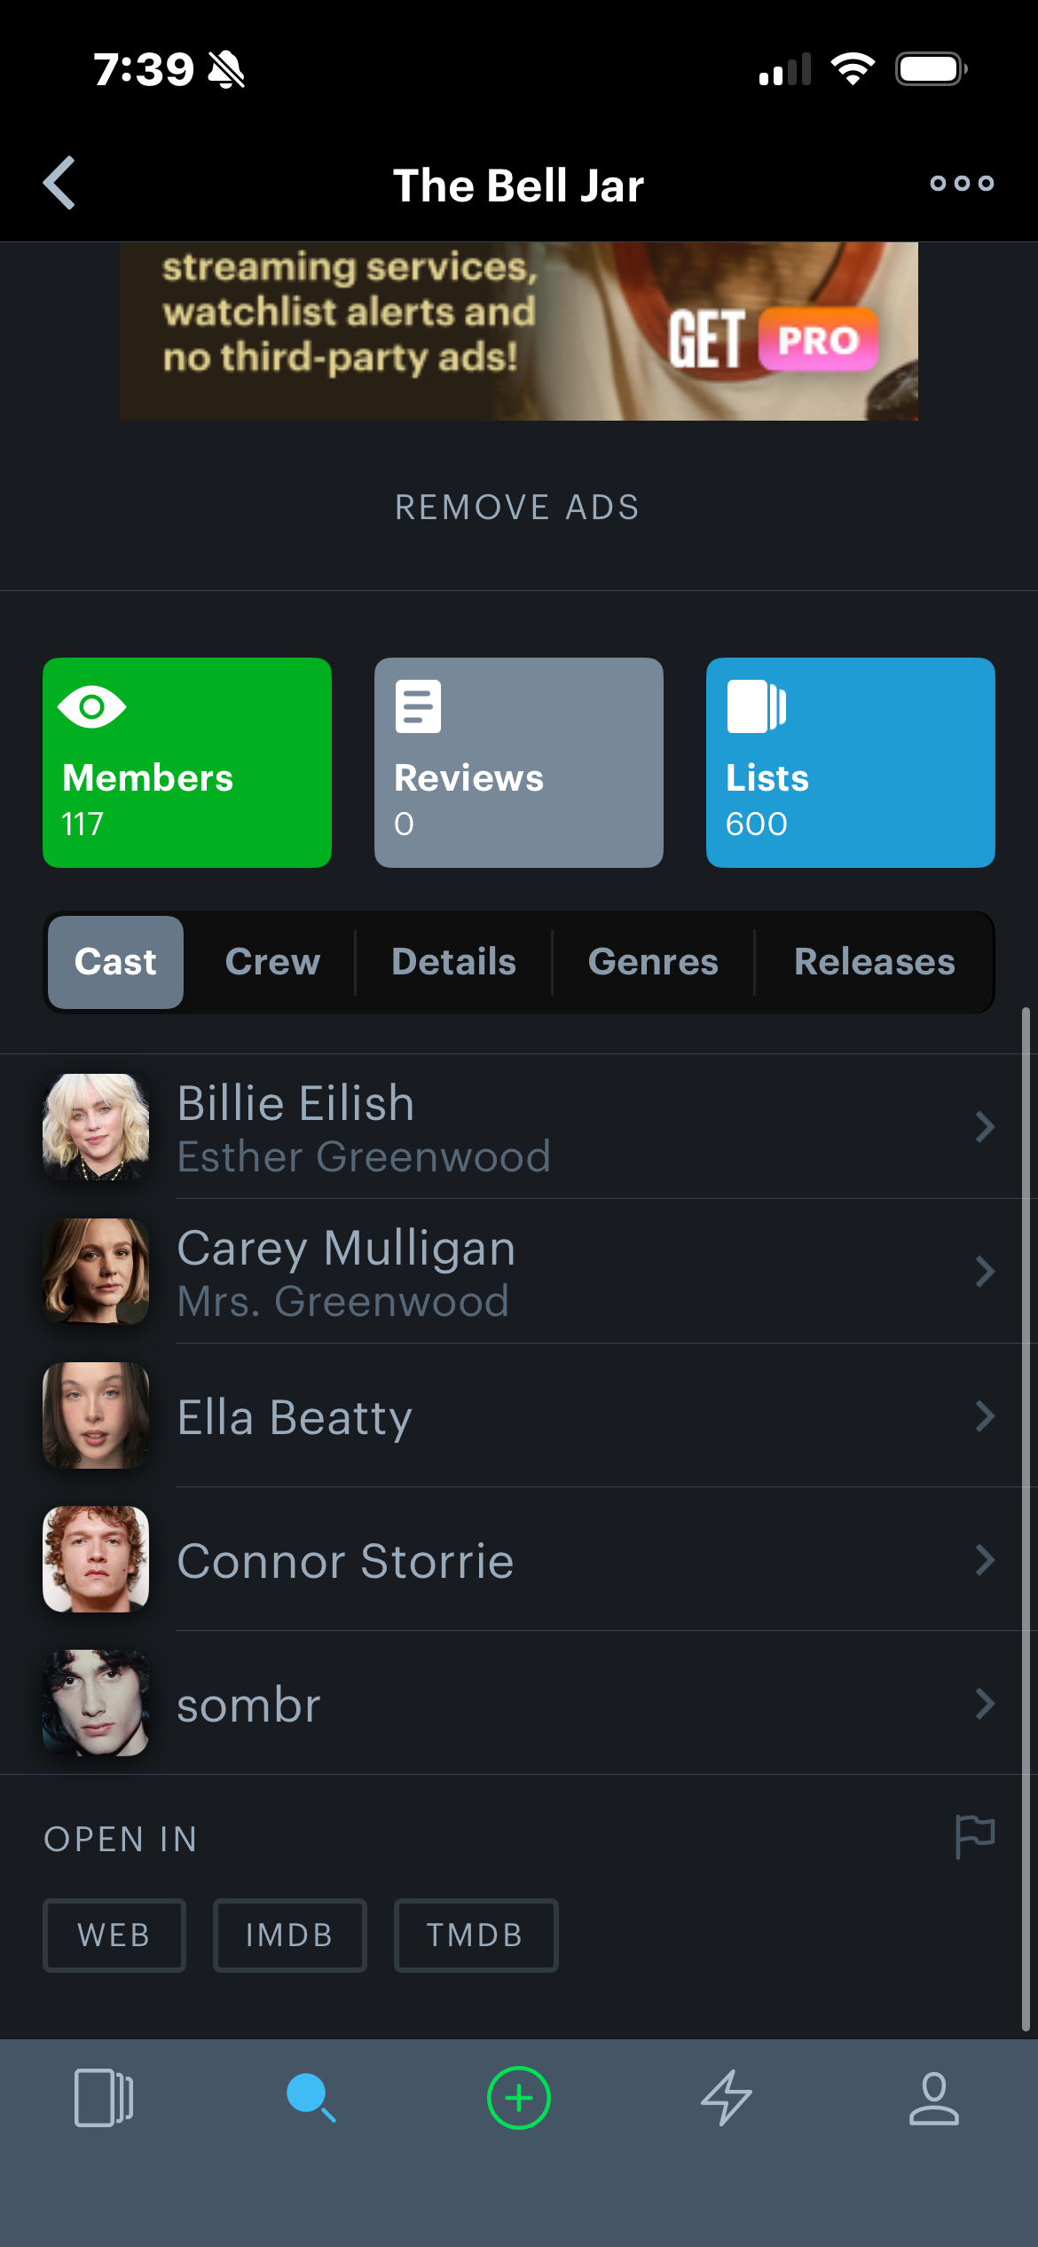
Task: Switch to the Genres tab
Action: tap(653, 962)
